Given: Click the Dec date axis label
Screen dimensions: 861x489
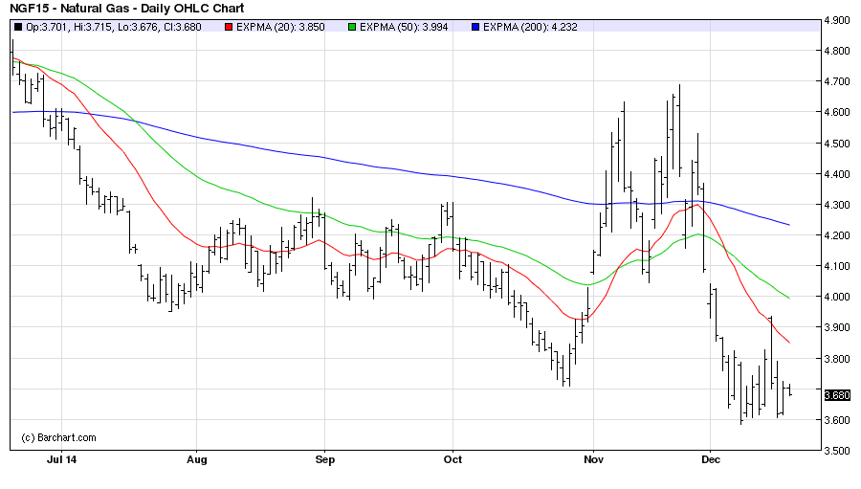Looking at the screenshot, I should (x=711, y=459).
